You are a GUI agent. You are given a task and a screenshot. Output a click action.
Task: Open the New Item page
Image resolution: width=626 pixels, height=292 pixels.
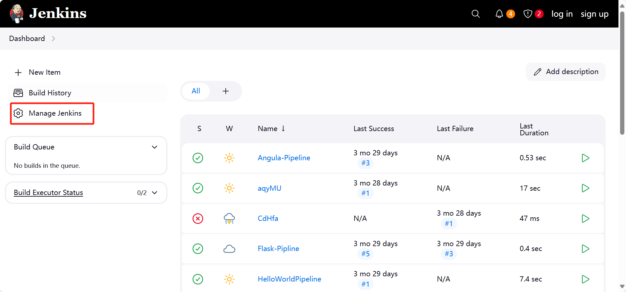[x=45, y=72]
